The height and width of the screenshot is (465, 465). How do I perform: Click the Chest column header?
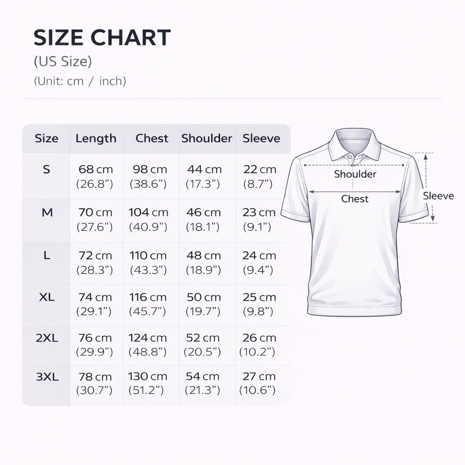point(152,139)
